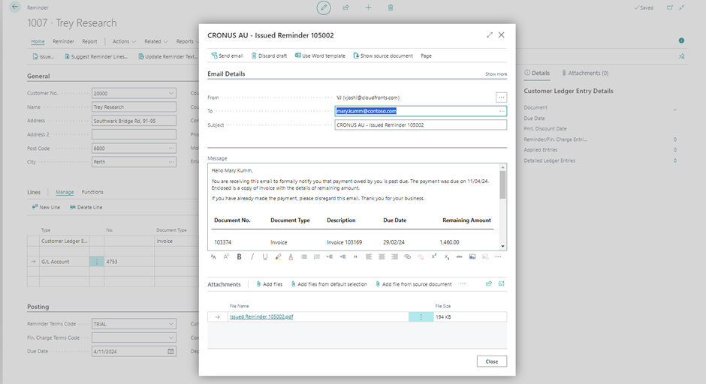Open the Issued Reminder 105002.pdf attachment

point(261,316)
